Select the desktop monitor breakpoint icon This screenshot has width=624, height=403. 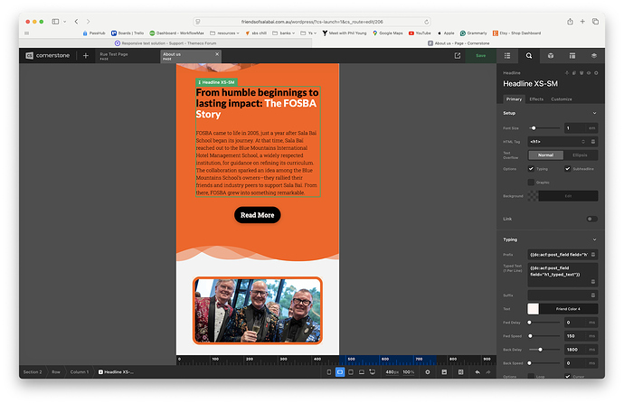tap(372, 372)
